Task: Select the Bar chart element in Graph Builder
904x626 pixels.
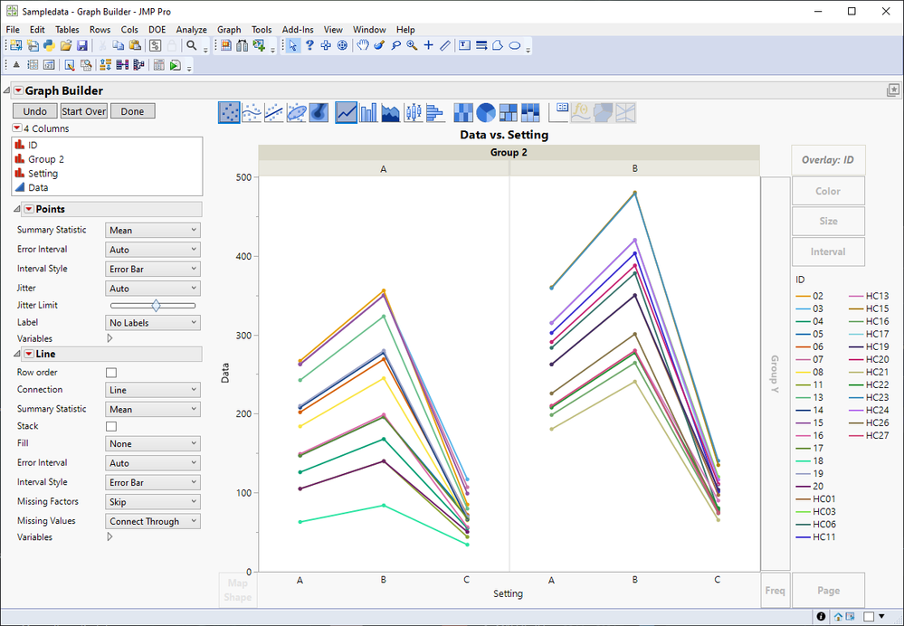Action: [367, 112]
